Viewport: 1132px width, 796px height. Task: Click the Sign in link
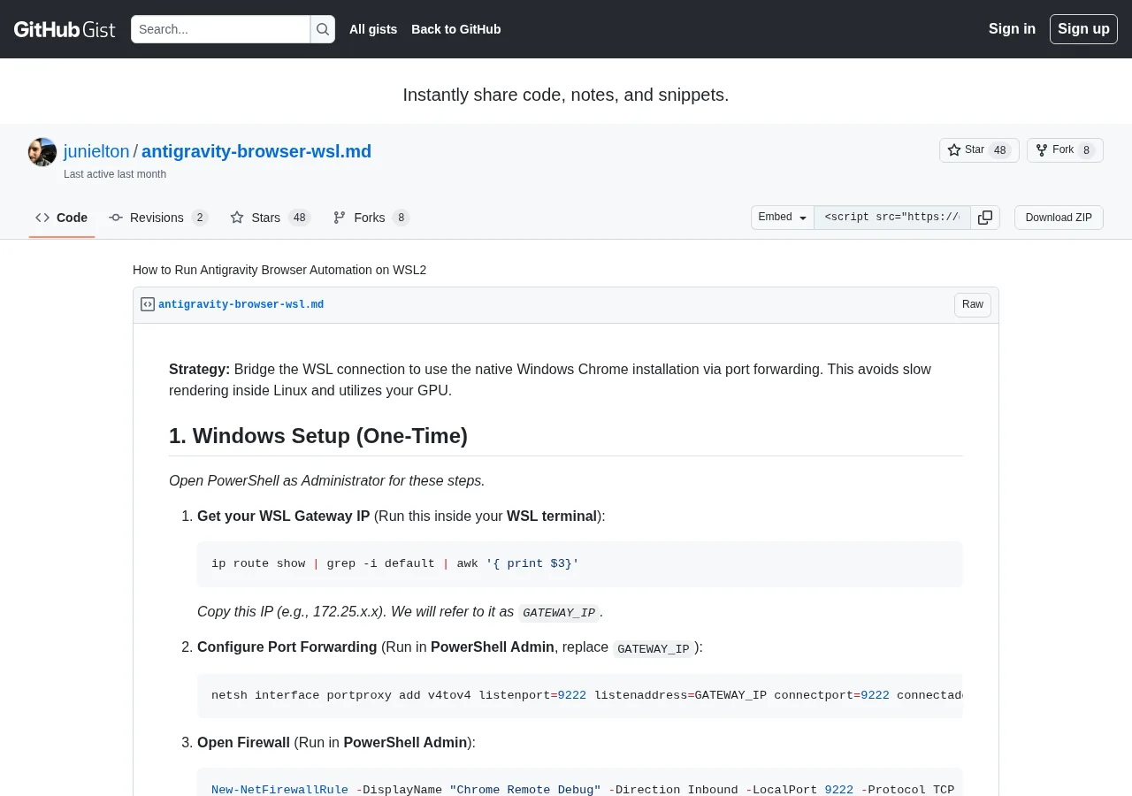[1012, 29]
